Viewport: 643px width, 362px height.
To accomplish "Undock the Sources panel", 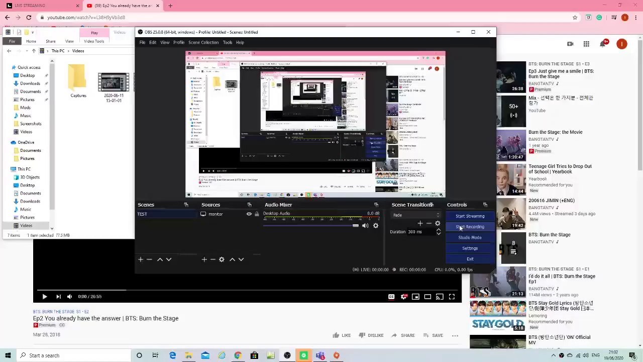I will pos(249,205).
